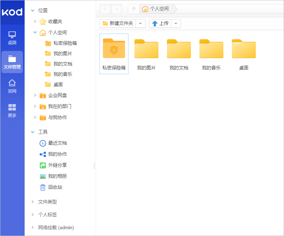Go up one directory level arrow
This screenshot has width=284, height=236.
point(134,9)
